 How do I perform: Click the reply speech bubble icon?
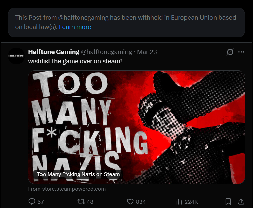click(x=32, y=202)
